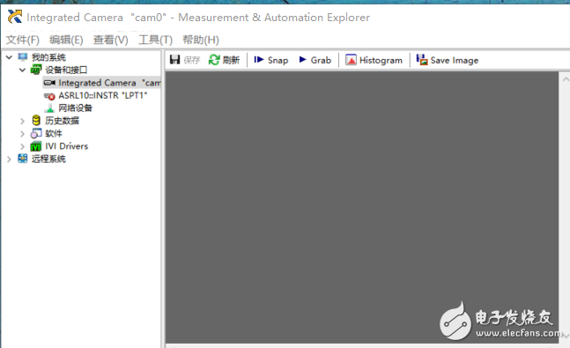Click the floppy disk save icon
Viewport: 570px width, 348px height.
click(x=174, y=60)
